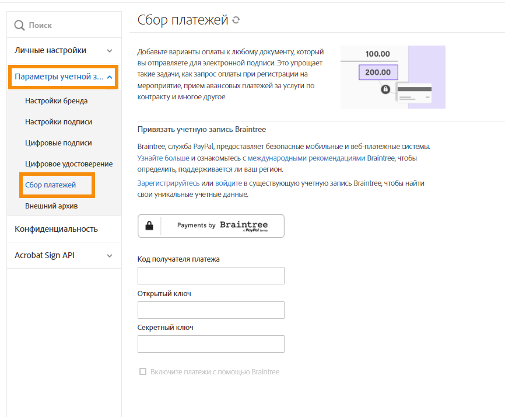Select Сбор платежей in sidebar
Screen dimensions: 505x417
coord(50,185)
